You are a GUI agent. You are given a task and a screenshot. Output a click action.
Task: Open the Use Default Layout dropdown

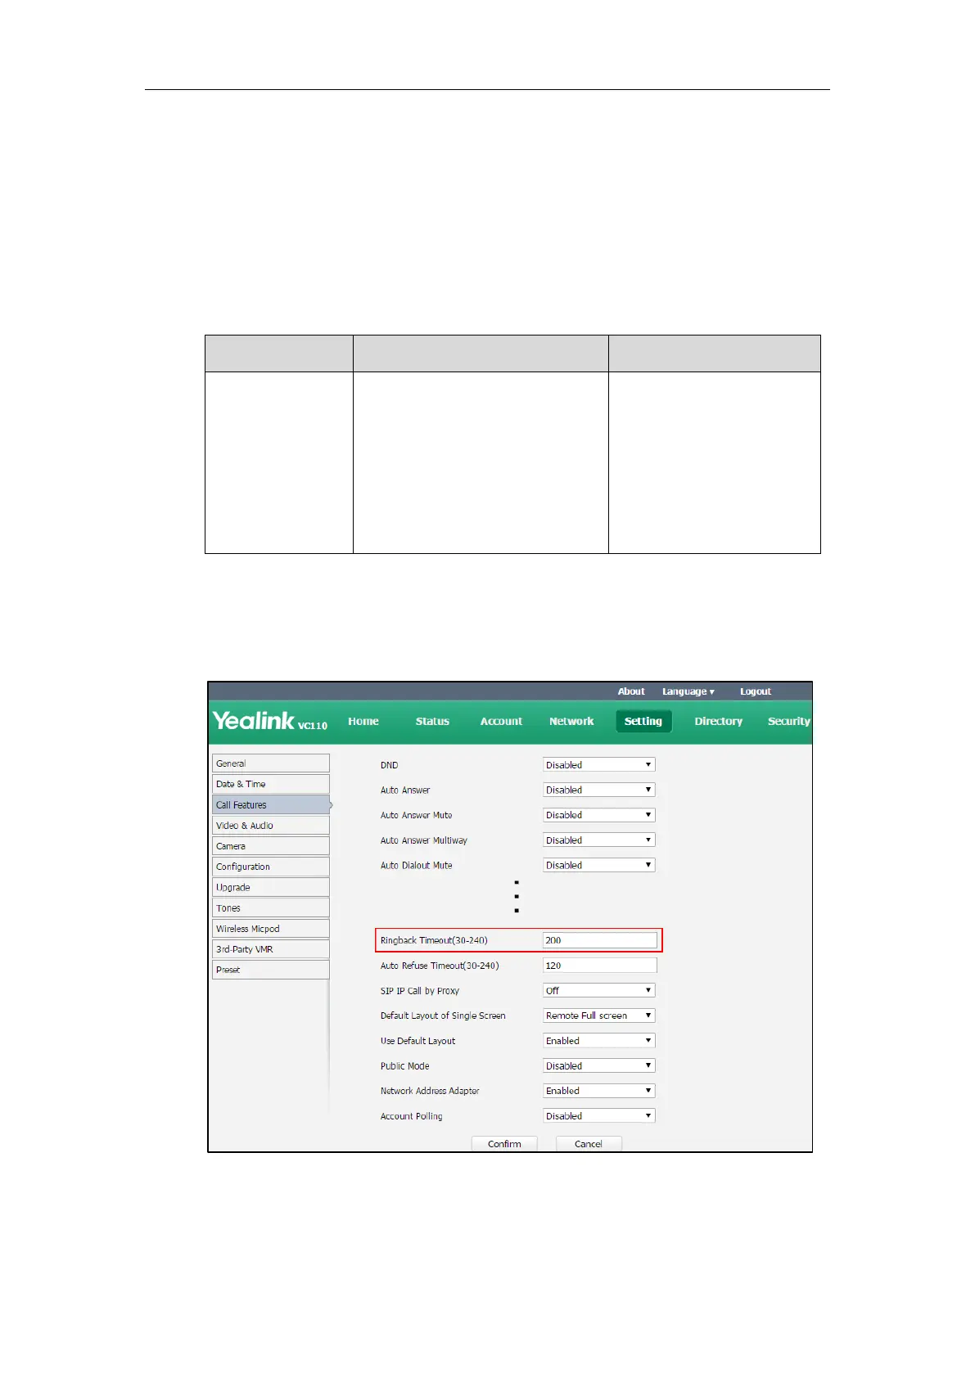[x=599, y=1041]
